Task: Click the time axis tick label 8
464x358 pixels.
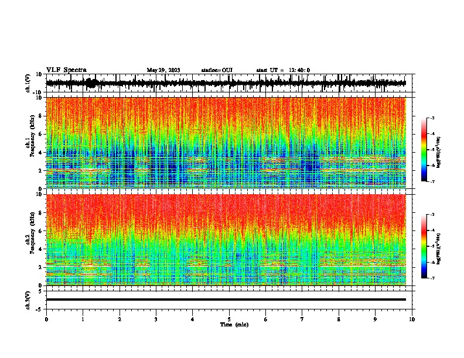Action: coord(339,319)
